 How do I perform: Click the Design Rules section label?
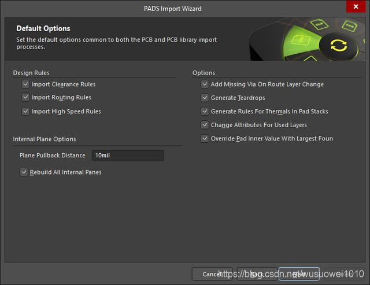coord(31,73)
